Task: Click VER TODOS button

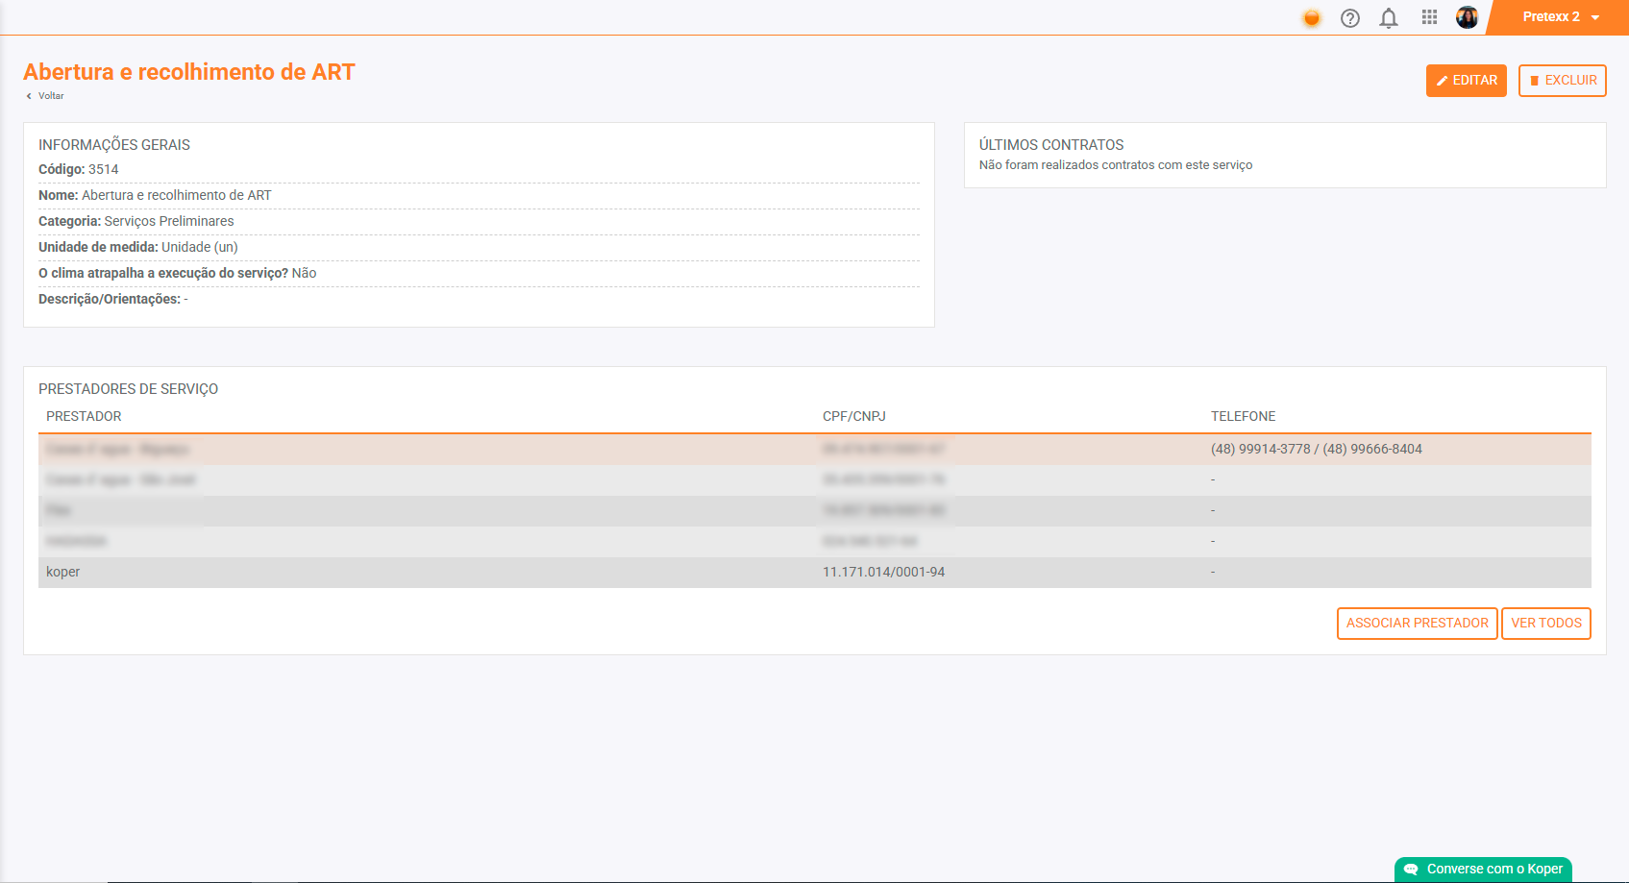Action: 1545,624
